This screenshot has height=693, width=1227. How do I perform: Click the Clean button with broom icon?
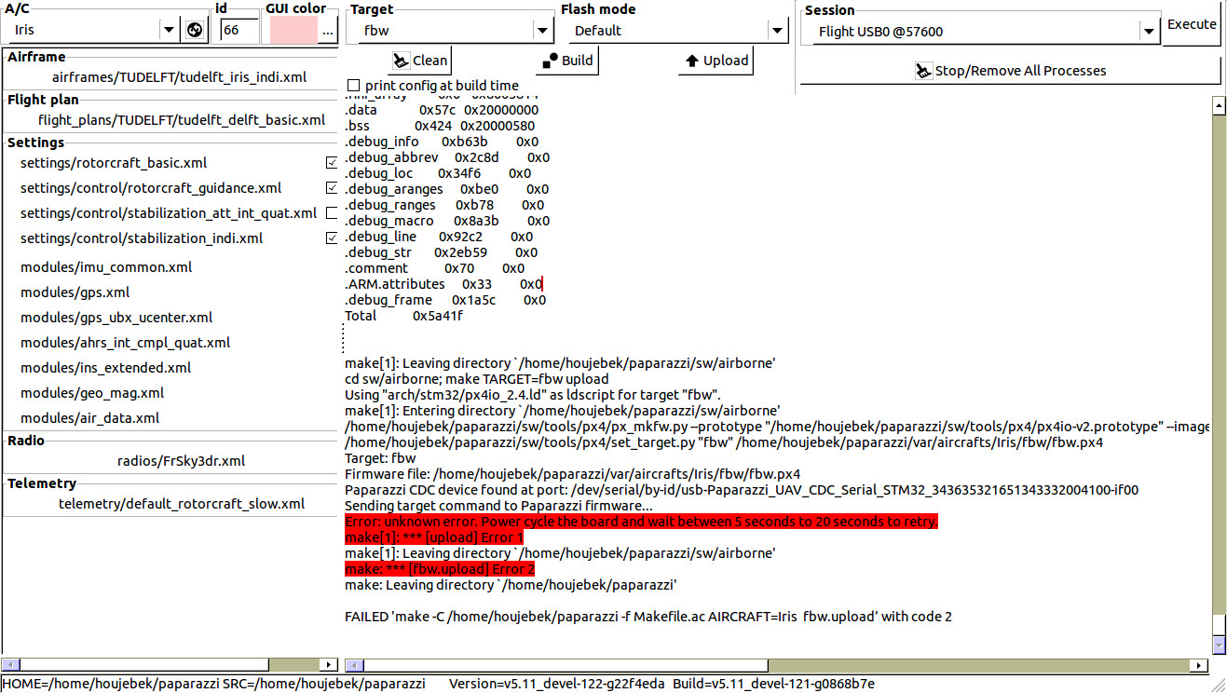(419, 61)
